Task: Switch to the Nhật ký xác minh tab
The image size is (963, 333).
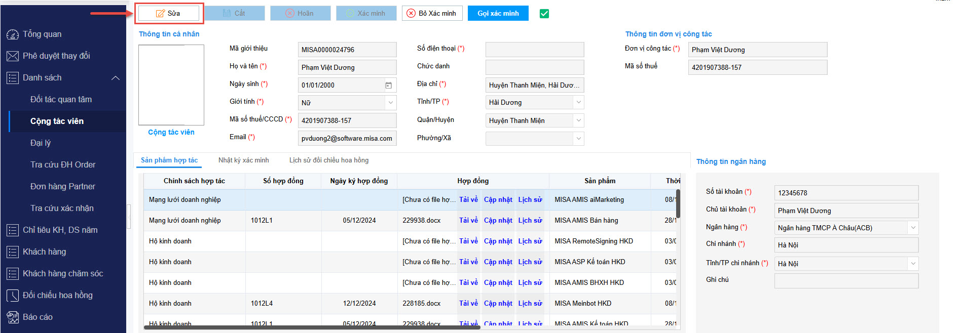Action: point(243,160)
